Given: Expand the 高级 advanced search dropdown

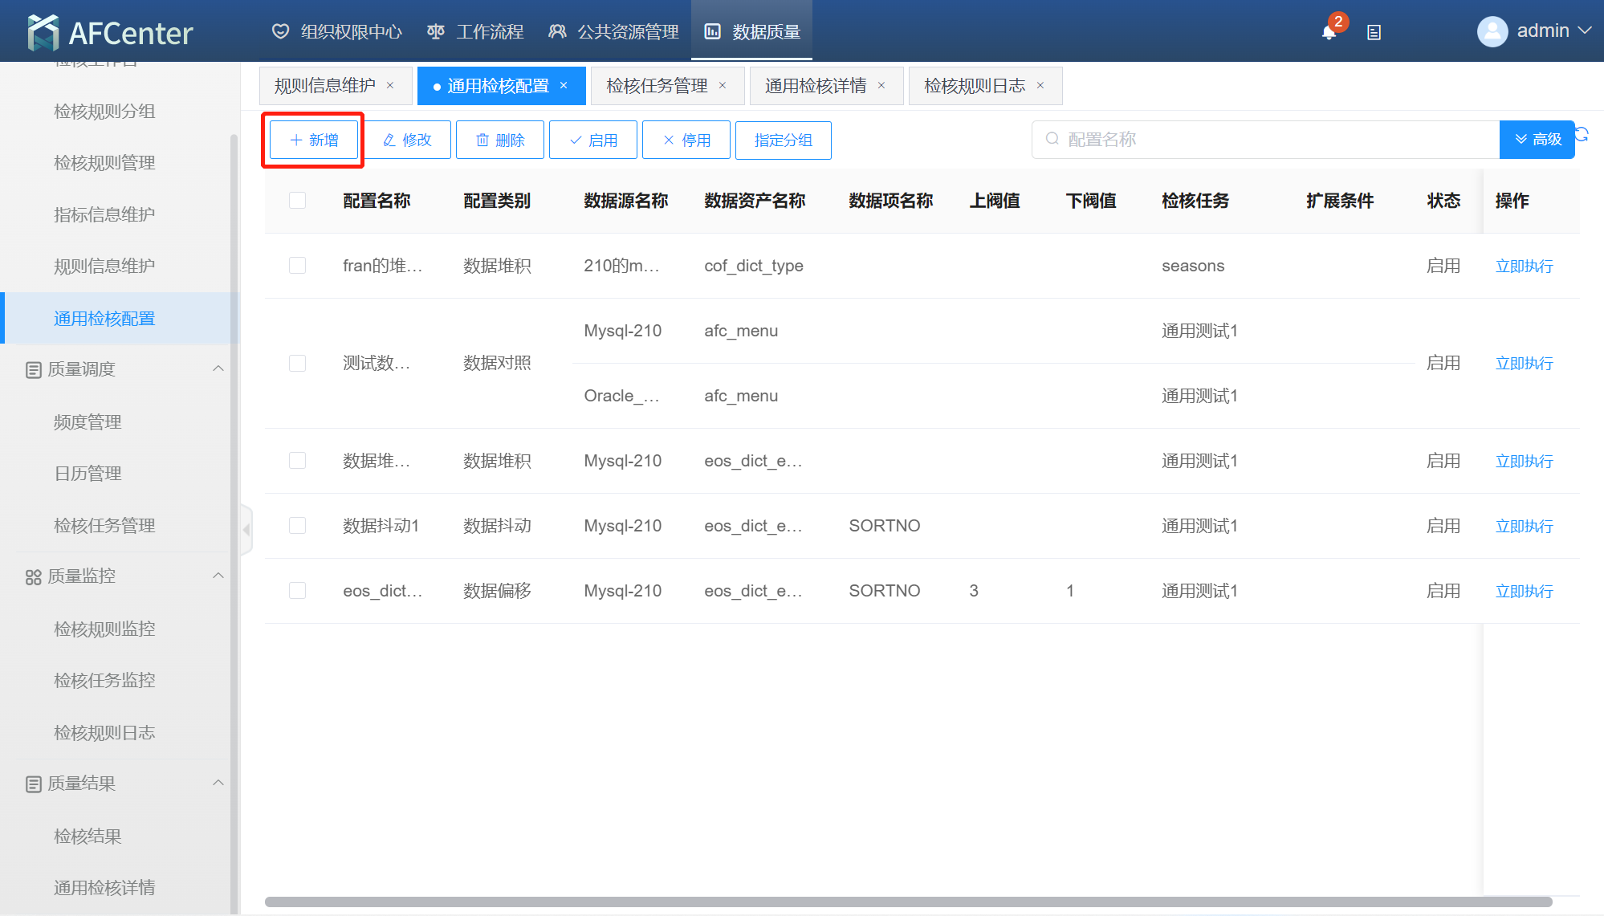Looking at the screenshot, I should click(1537, 140).
